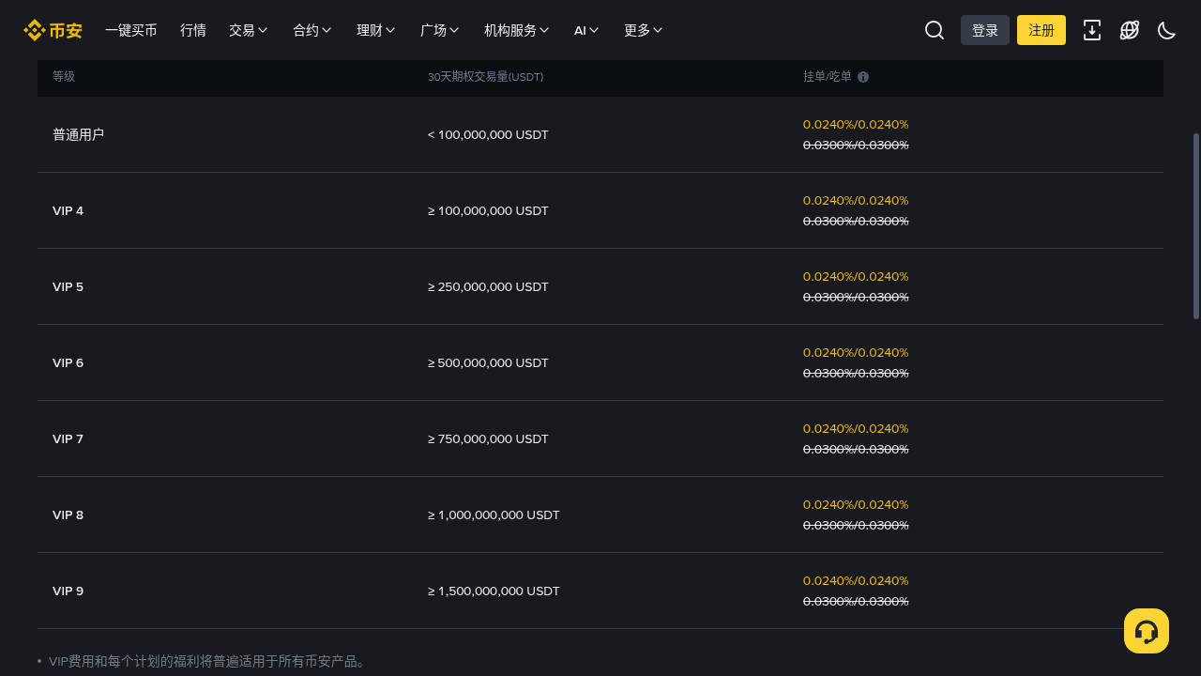Select the VIP 8 row label
This screenshot has height=676, width=1201.
[x=68, y=515]
